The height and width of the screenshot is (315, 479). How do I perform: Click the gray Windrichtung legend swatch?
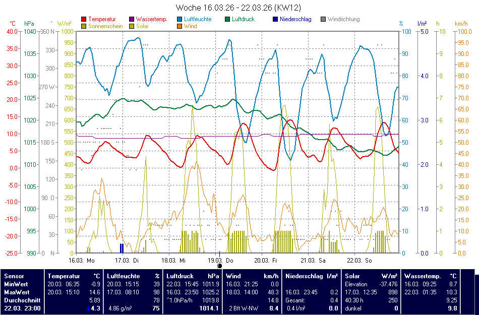coord(323,20)
